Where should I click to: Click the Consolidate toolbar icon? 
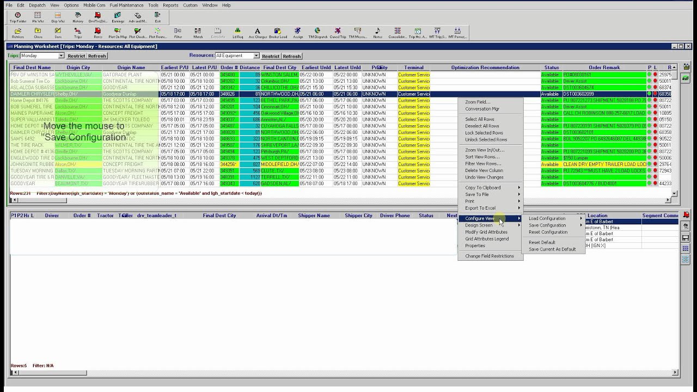[x=398, y=33]
